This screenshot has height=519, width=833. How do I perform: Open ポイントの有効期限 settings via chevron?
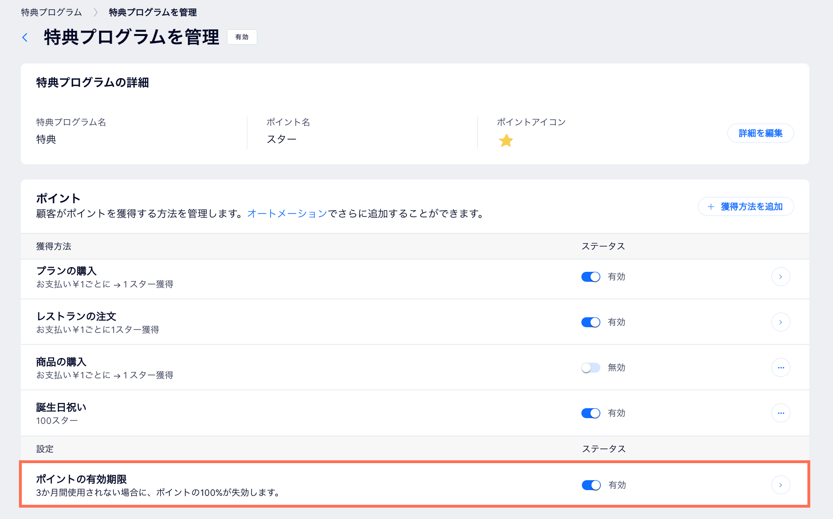[780, 484]
